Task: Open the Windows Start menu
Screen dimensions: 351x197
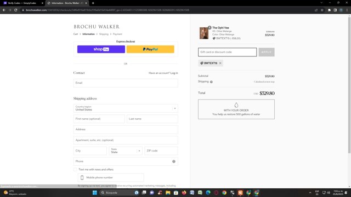Action: pyautogui.click(x=95, y=193)
